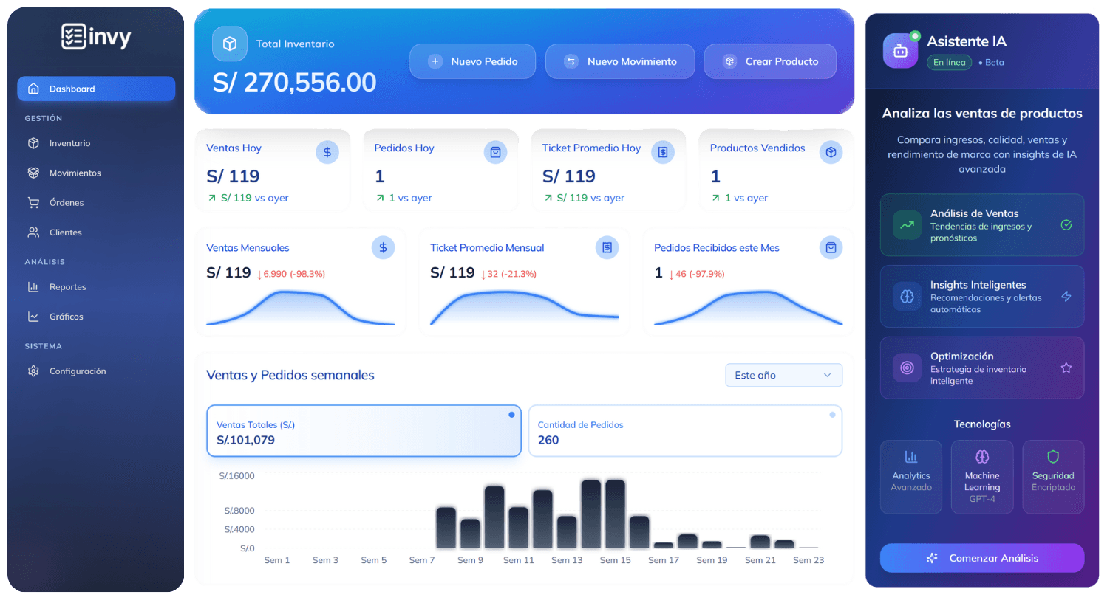Click the 46 (-97.9%) change value

click(x=697, y=274)
